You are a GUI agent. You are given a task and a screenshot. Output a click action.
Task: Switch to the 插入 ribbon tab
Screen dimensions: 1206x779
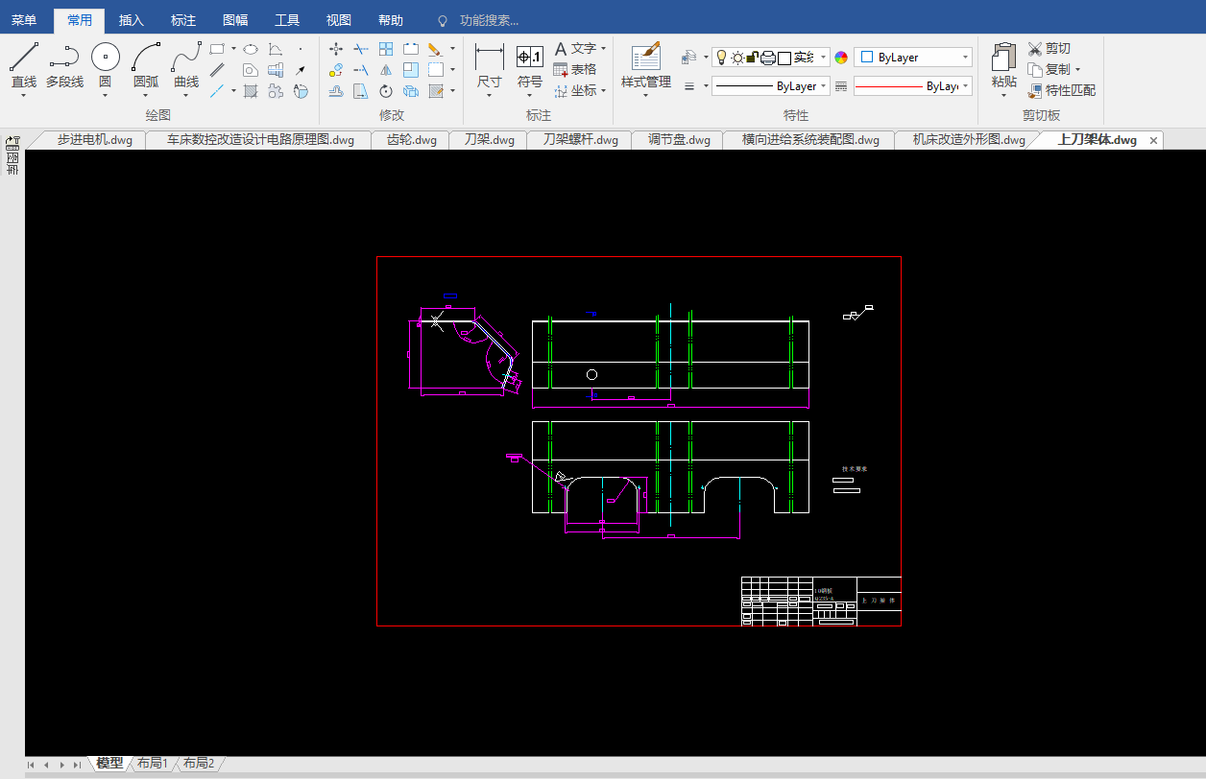pyautogui.click(x=131, y=20)
